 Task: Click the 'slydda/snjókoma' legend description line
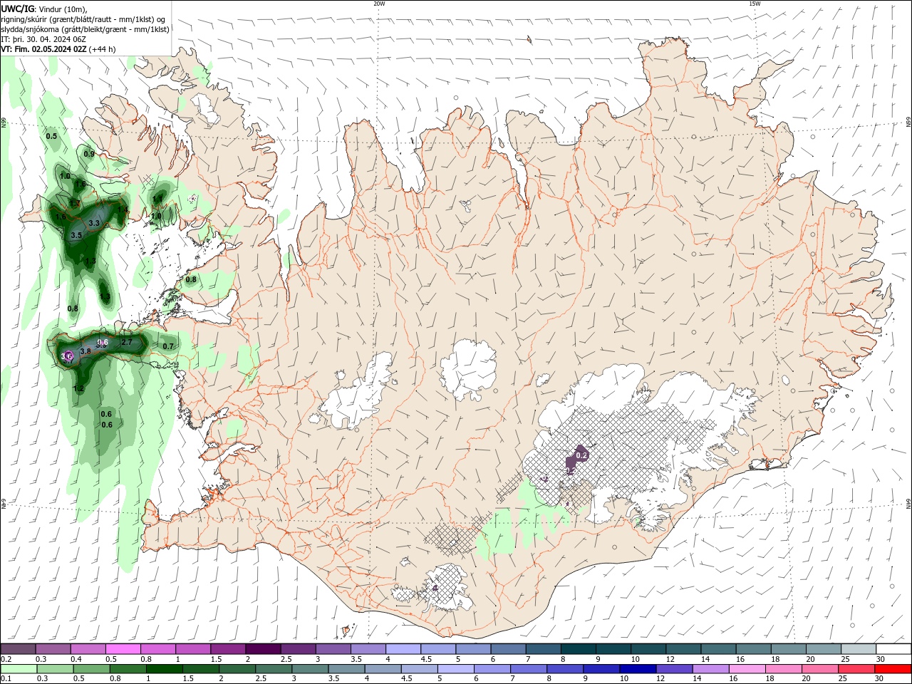tap(85, 29)
